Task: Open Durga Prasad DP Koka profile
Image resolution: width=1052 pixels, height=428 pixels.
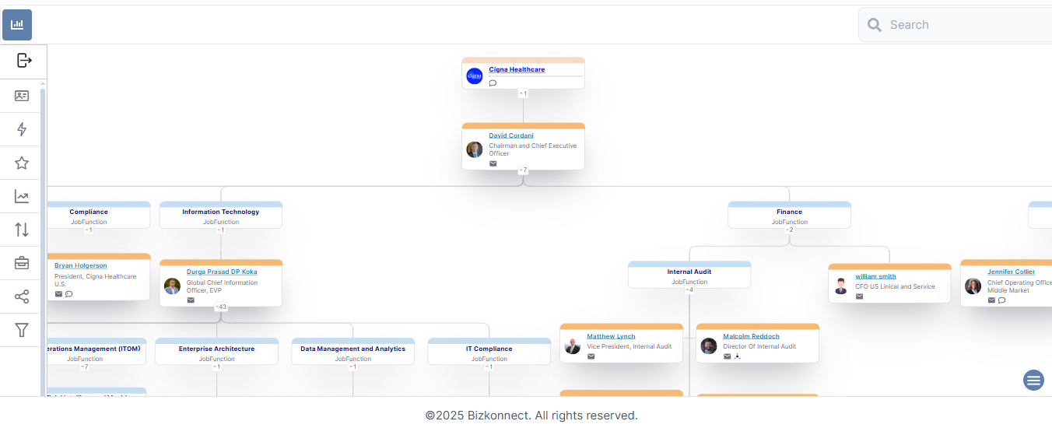Action: pos(222,272)
